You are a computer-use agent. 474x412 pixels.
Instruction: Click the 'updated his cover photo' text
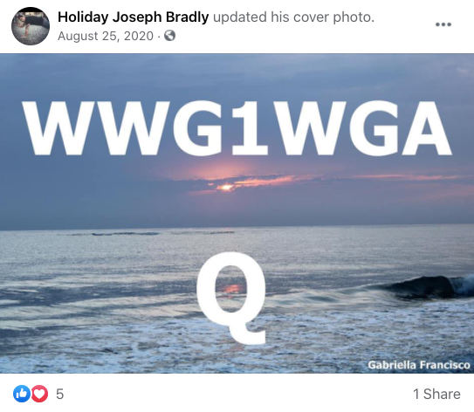pos(294,17)
